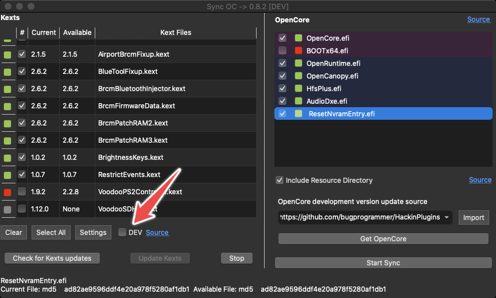This screenshot has width=496, height=298.
Task: Click the green status square next to OpenRuntime.efi
Action: coord(299,64)
